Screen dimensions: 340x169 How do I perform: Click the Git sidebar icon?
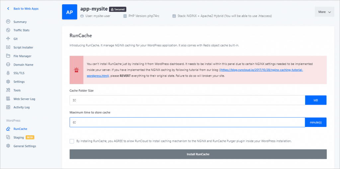(x=8, y=39)
